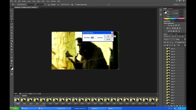Click the red channel slider
196x110 pixels.
point(173,11)
